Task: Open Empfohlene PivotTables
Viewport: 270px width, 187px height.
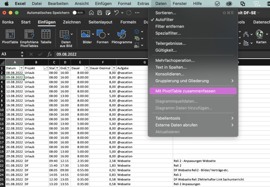Action: [x=29, y=35]
